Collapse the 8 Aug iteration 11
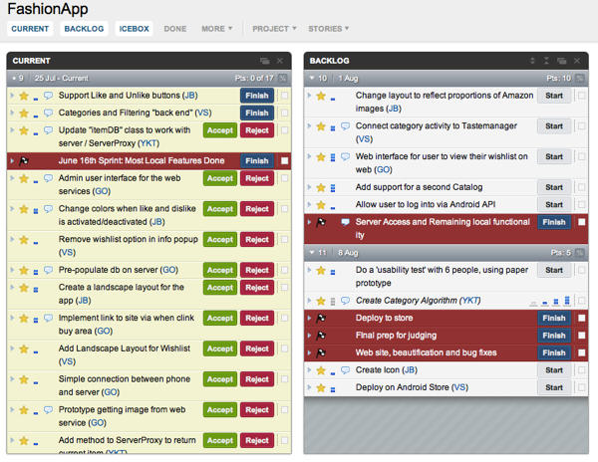The width and height of the screenshot is (598, 462). pos(312,253)
